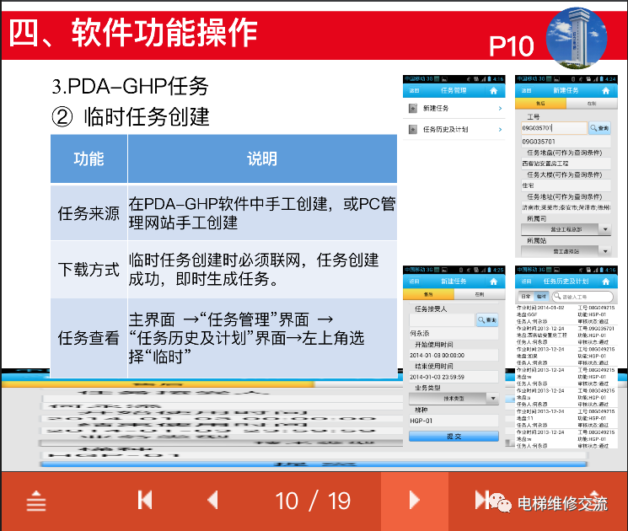Viewport: 628px width, 531px height.
Task: Open the 业务类型 dropdown
Action: [x=454, y=399]
